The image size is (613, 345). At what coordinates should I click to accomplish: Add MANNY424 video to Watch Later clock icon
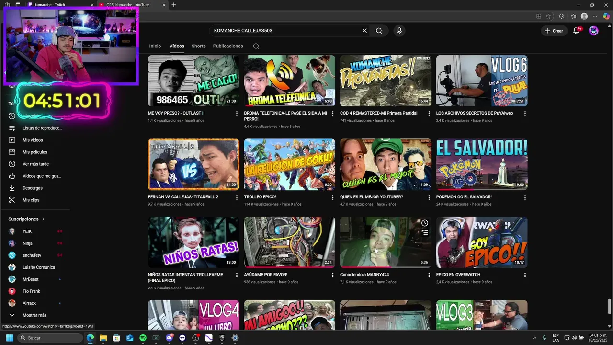(425, 223)
